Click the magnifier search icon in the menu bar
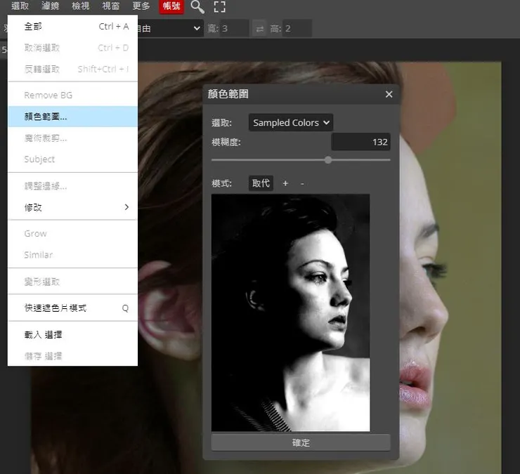The image size is (520, 474). (x=197, y=6)
